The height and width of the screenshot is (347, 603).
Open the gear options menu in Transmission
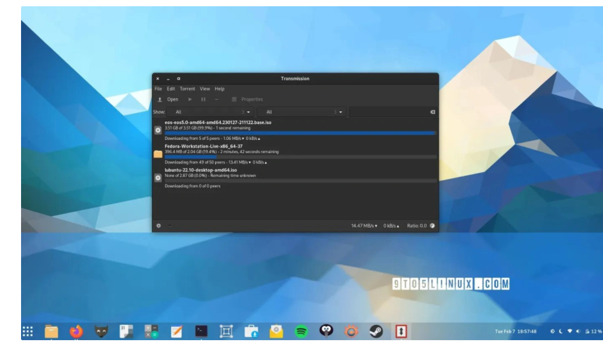[x=159, y=226]
